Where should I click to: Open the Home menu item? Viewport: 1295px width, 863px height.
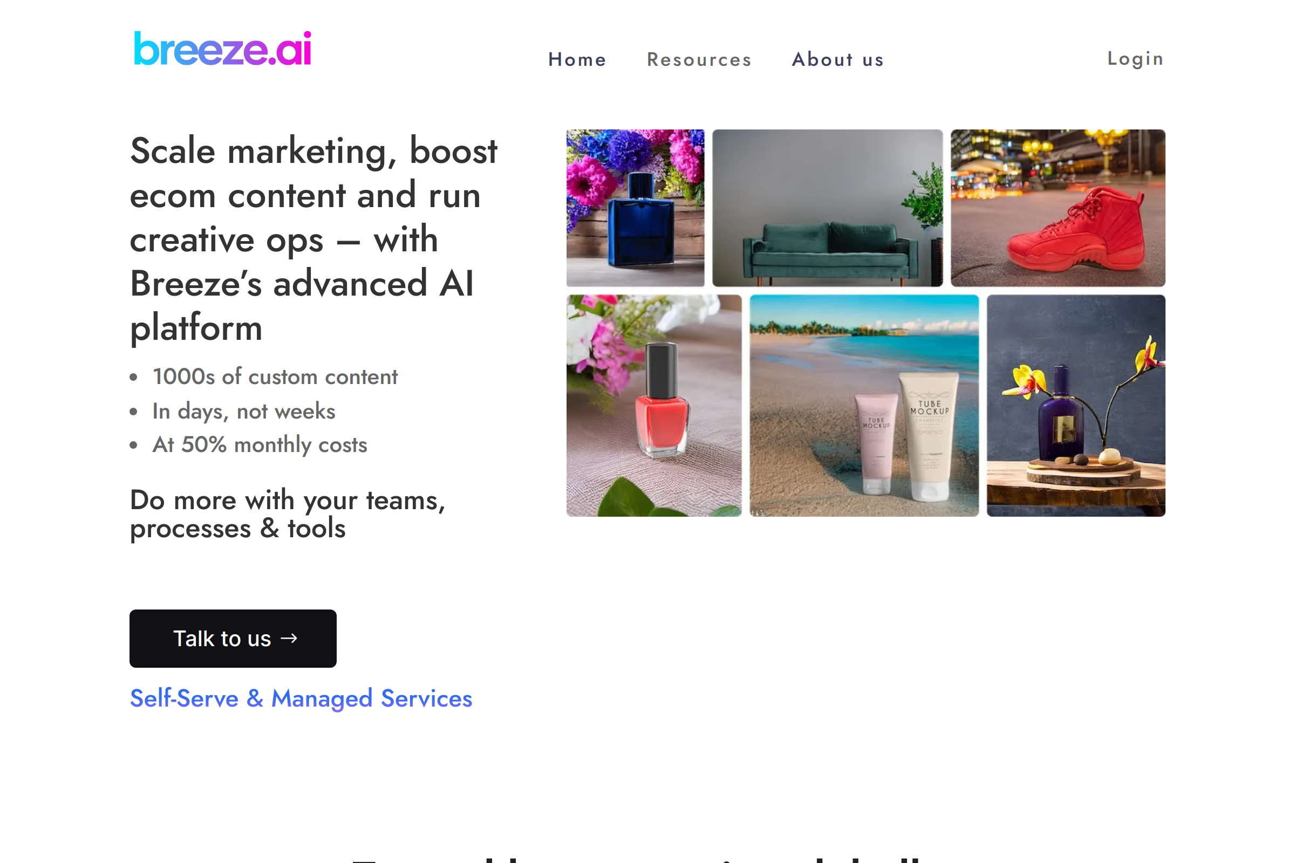(x=577, y=59)
